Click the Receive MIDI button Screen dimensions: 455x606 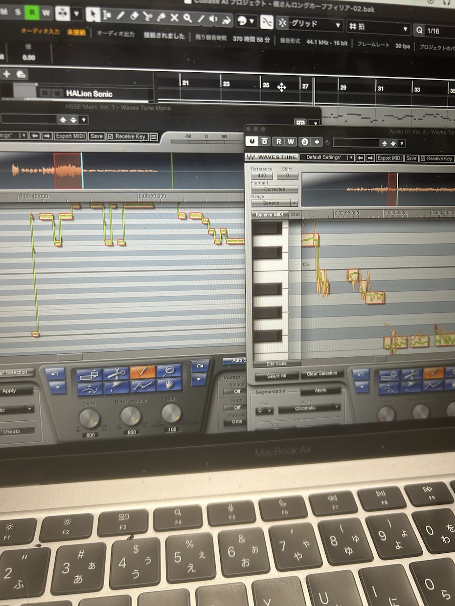(269, 215)
